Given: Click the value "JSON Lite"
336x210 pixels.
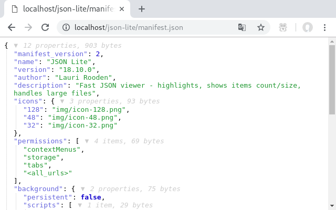Looking at the screenshot, I should point(69,62).
